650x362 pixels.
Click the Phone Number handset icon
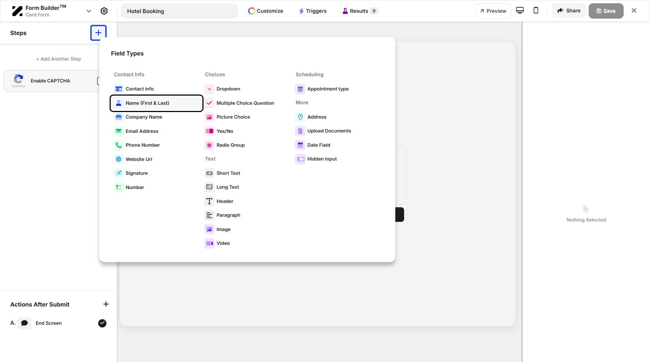118,145
